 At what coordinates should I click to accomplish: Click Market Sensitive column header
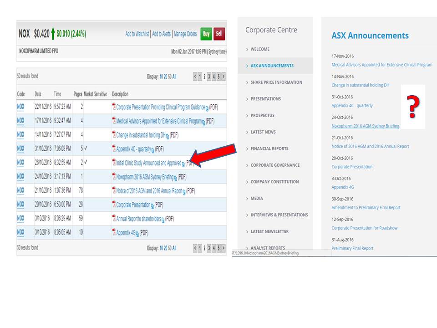(95, 94)
